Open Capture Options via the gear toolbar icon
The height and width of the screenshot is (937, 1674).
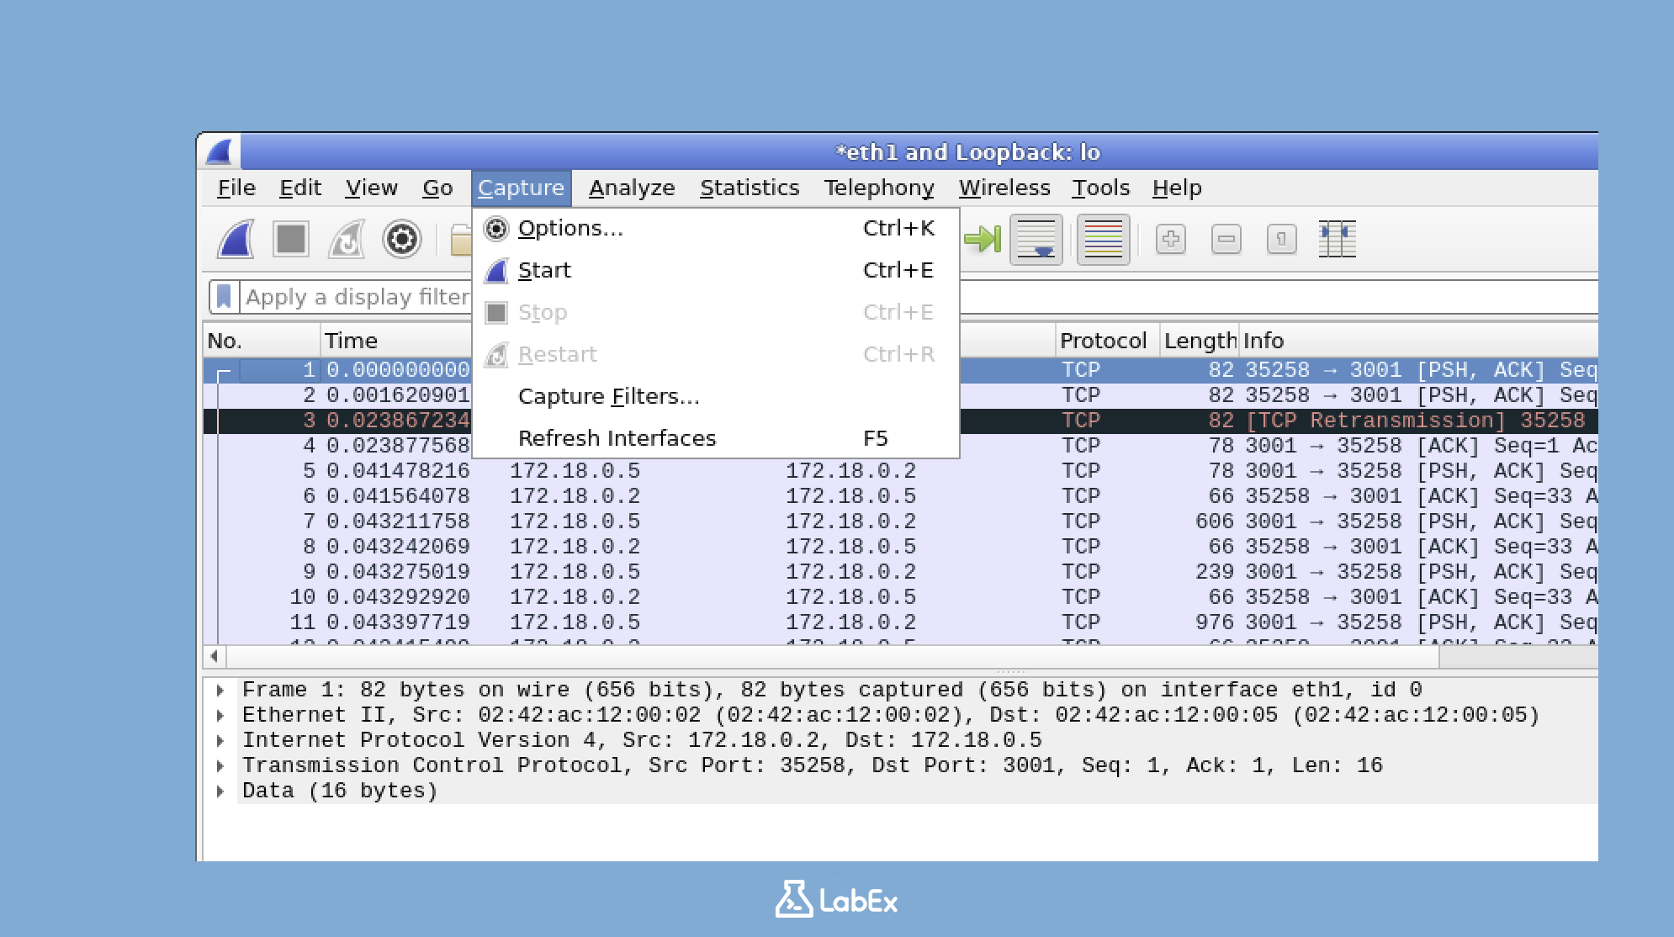click(x=402, y=240)
